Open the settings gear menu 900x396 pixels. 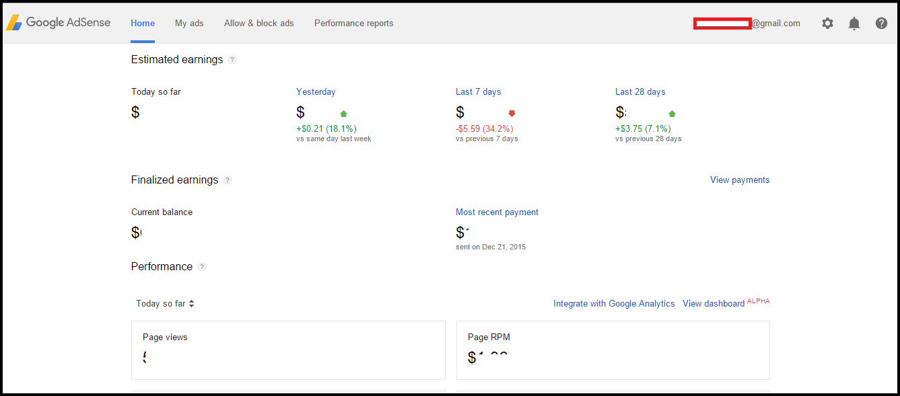click(827, 23)
